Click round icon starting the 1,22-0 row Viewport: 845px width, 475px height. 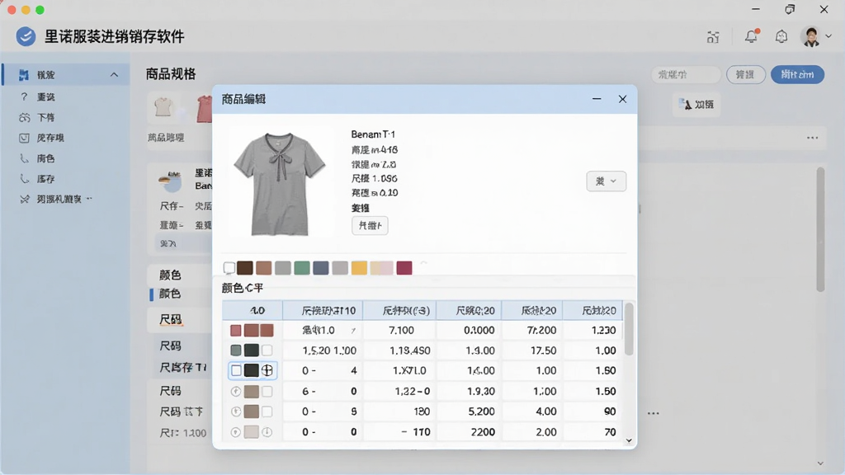click(x=235, y=392)
